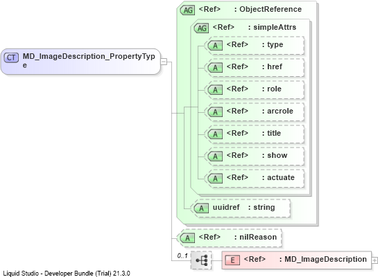This screenshot has width=378, height=277.
Task: Expand the MD_ImageDescription element node
Action: point(375,260)
